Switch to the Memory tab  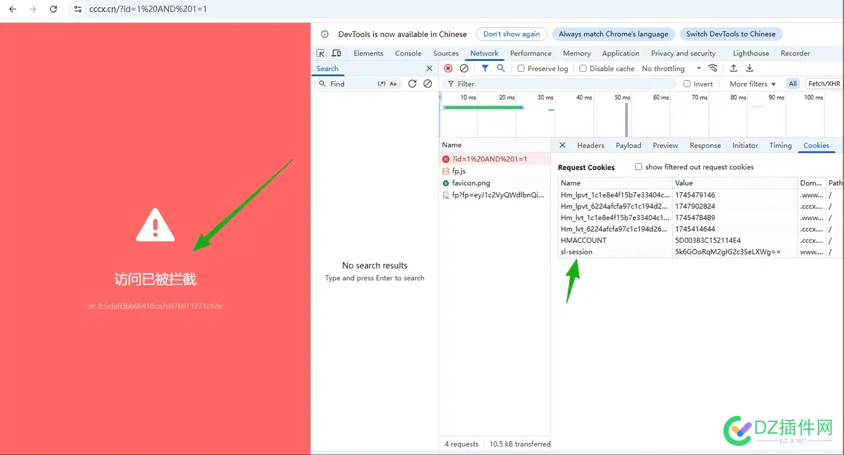click(x=577, y=53)
